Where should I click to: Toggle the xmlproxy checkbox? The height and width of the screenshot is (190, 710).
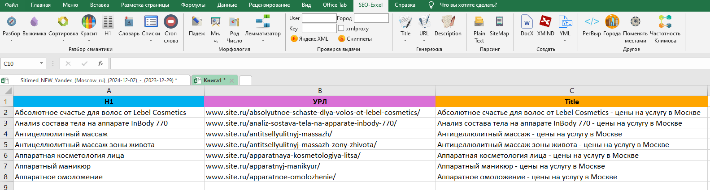(x=341, y=28)
